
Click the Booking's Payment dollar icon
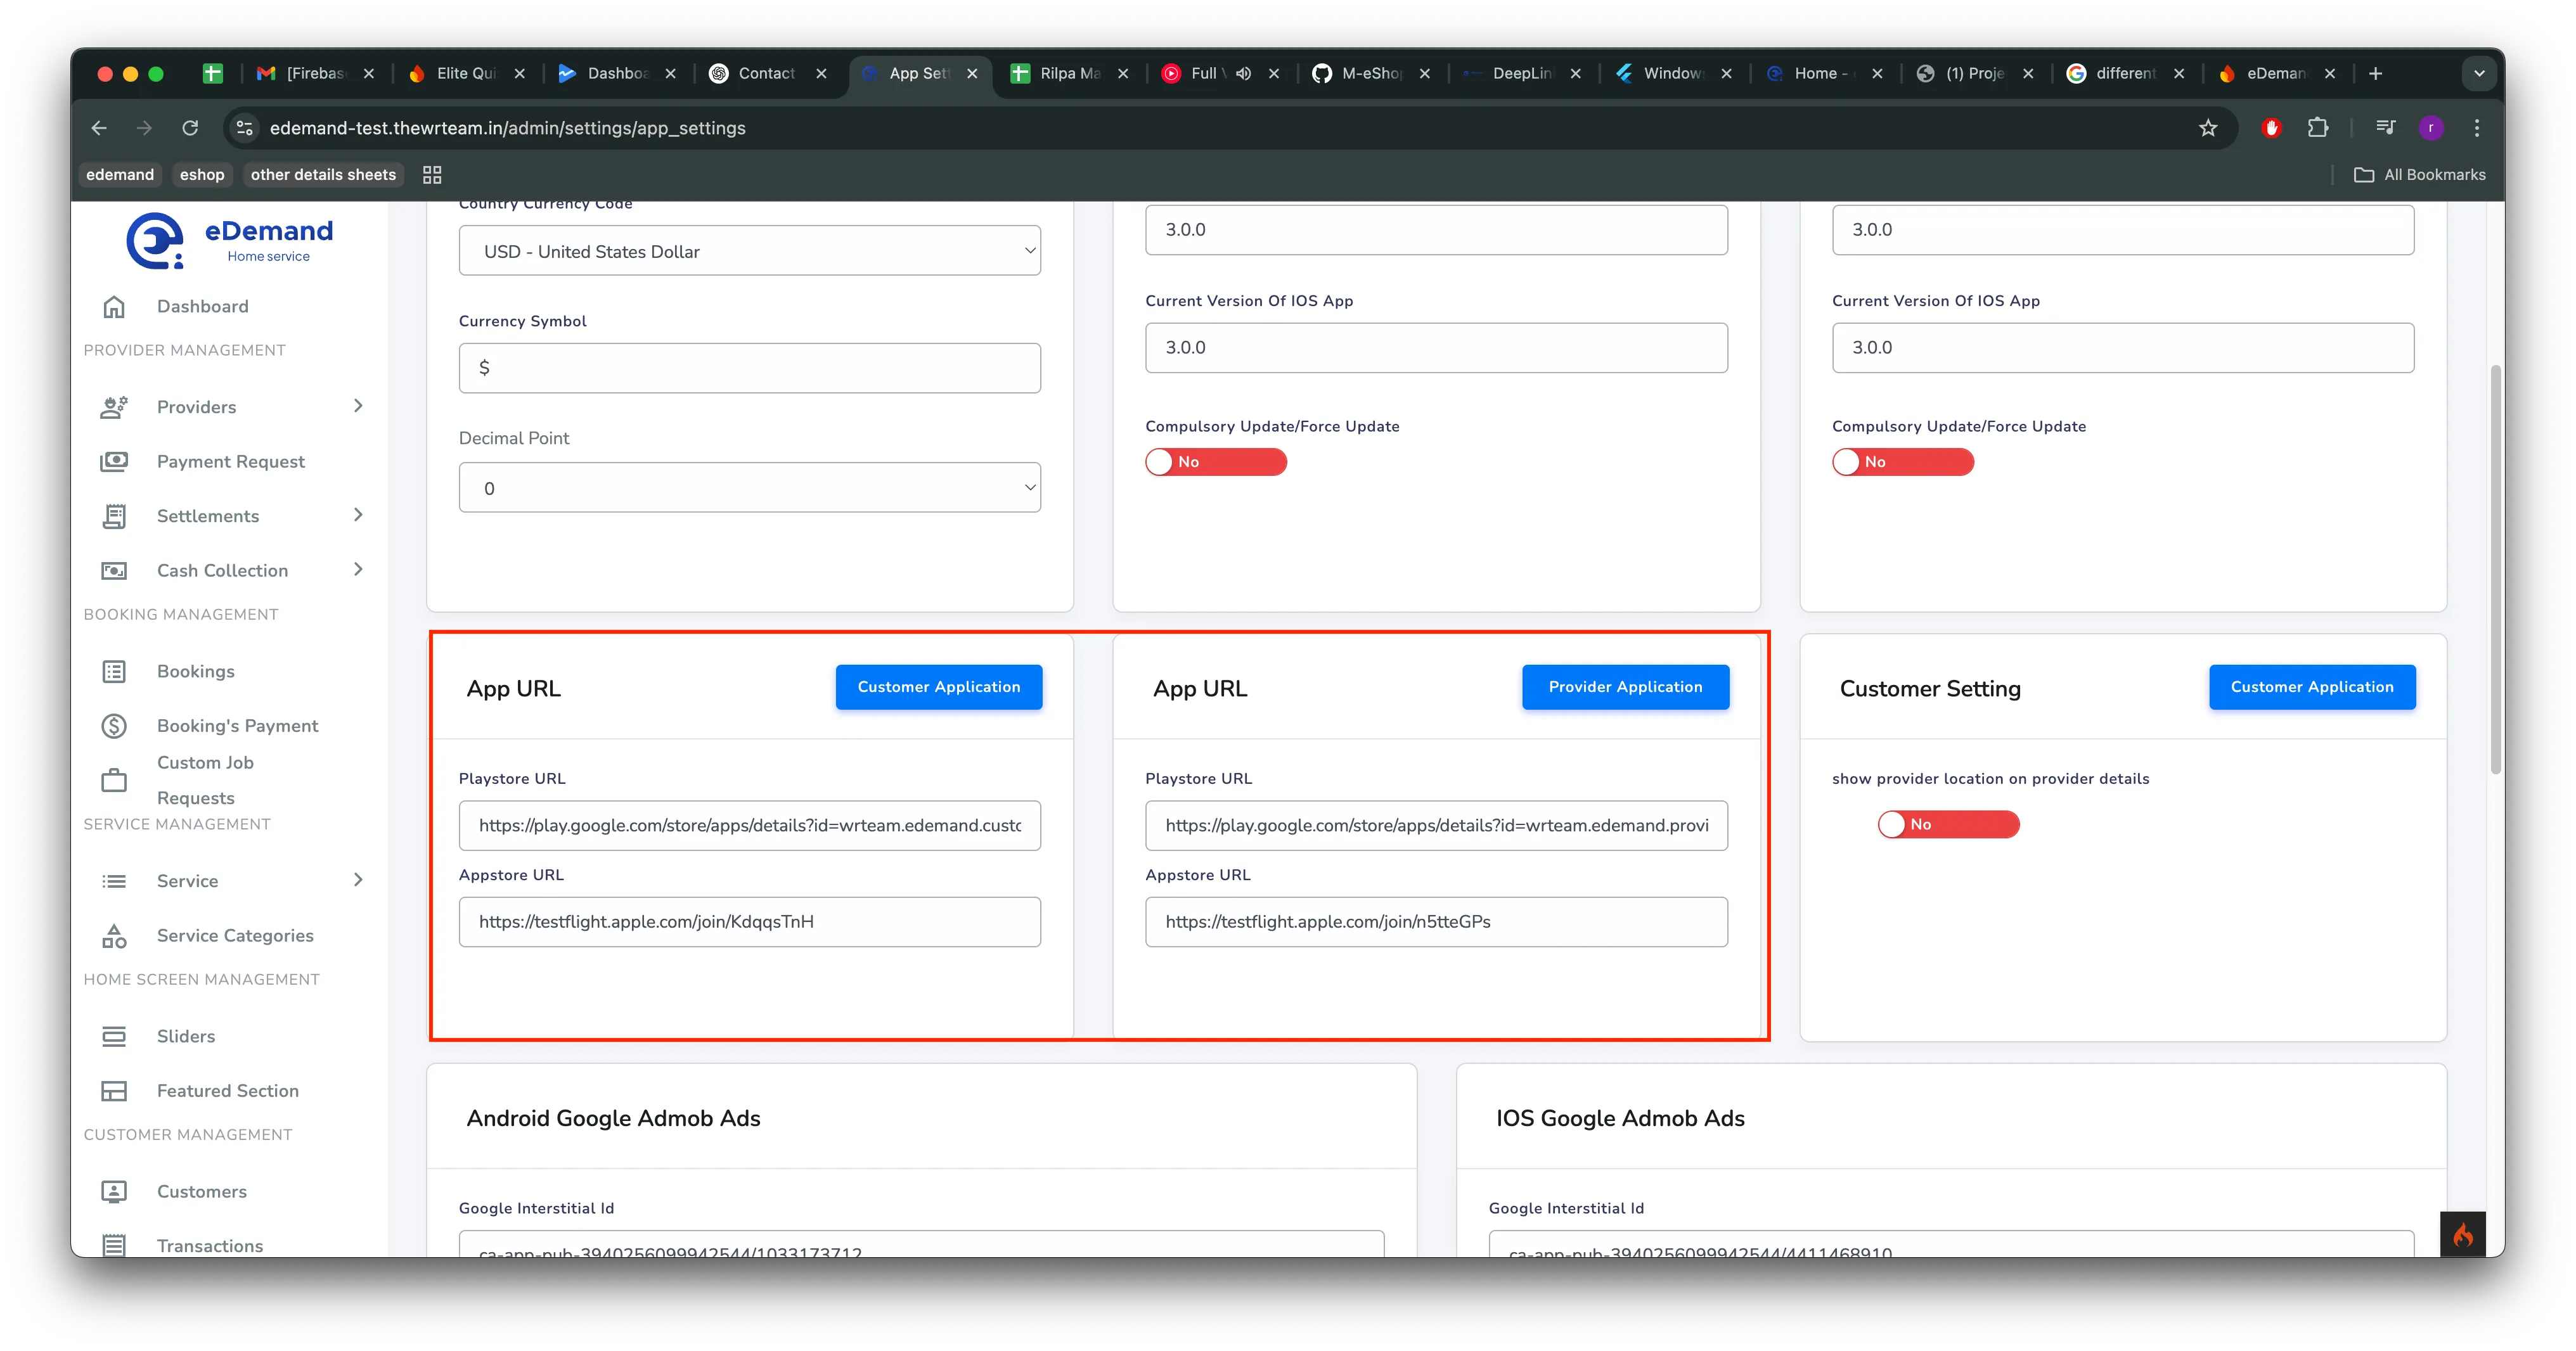(x=114, y=725)
